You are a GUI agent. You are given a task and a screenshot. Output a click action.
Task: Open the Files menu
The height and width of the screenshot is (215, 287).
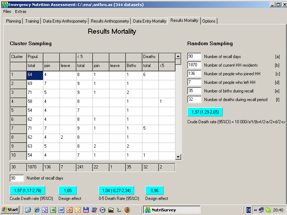(x=7, y=11)
